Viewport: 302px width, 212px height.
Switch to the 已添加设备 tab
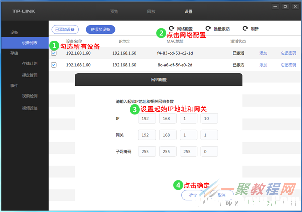tap(65, 30)
